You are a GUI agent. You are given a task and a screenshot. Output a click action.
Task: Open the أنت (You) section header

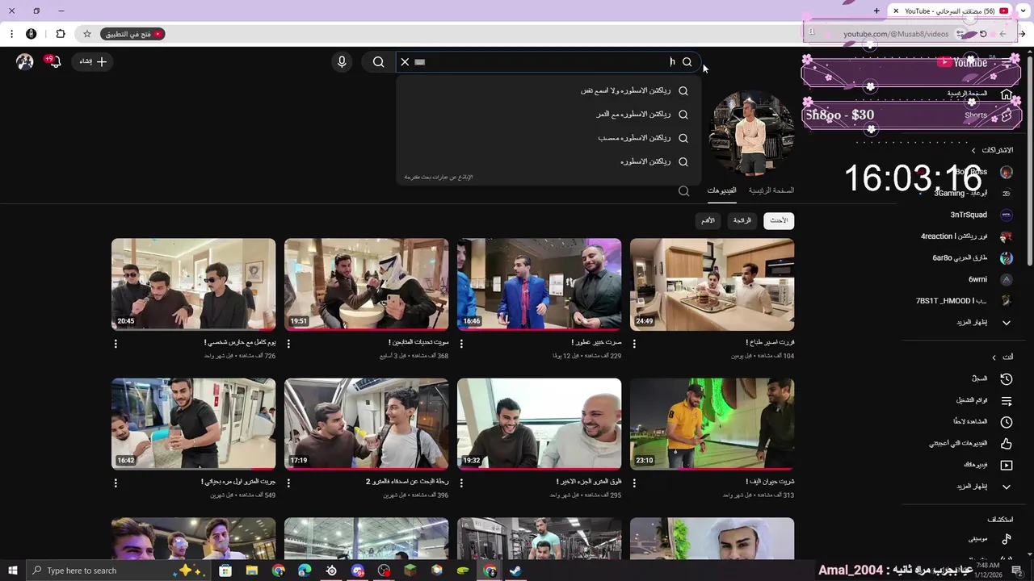coord(1002,357)
